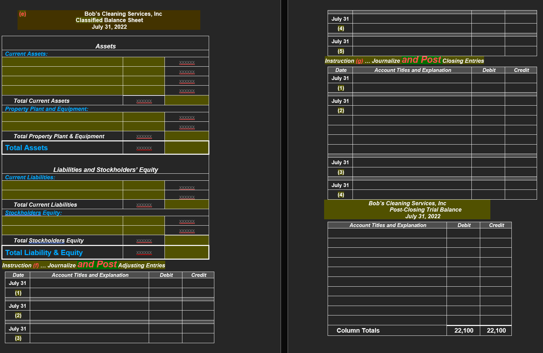Click 'Total Property Plant & Equipment' label

coord(59,136)
